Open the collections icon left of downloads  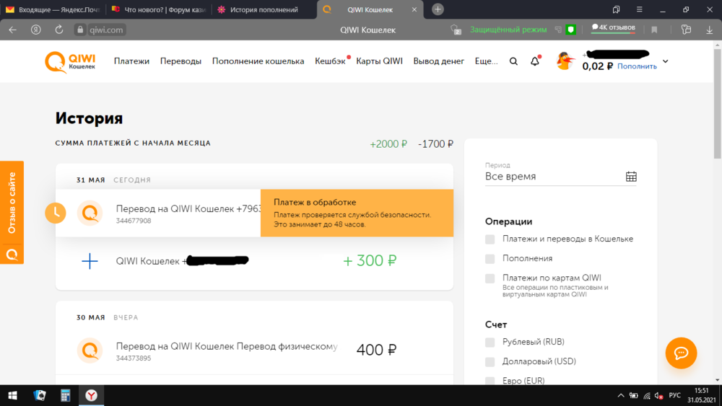pos(686,30)
